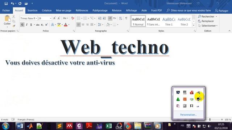Switch to the Insertion tab

click(32, 10)
